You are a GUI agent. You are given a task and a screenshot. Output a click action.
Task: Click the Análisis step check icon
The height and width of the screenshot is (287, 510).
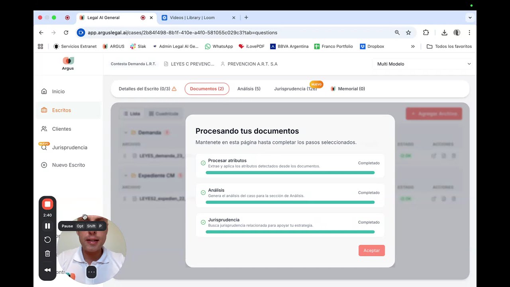(x=203, y=193)
